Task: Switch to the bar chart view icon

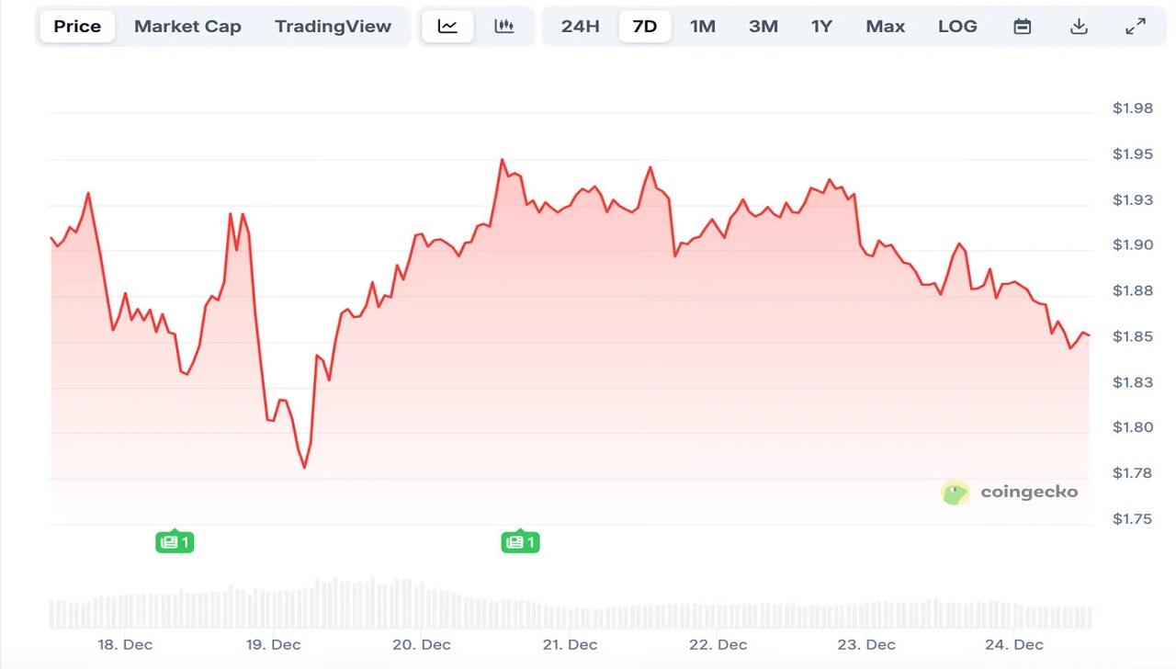Action: tap(503, 26)
